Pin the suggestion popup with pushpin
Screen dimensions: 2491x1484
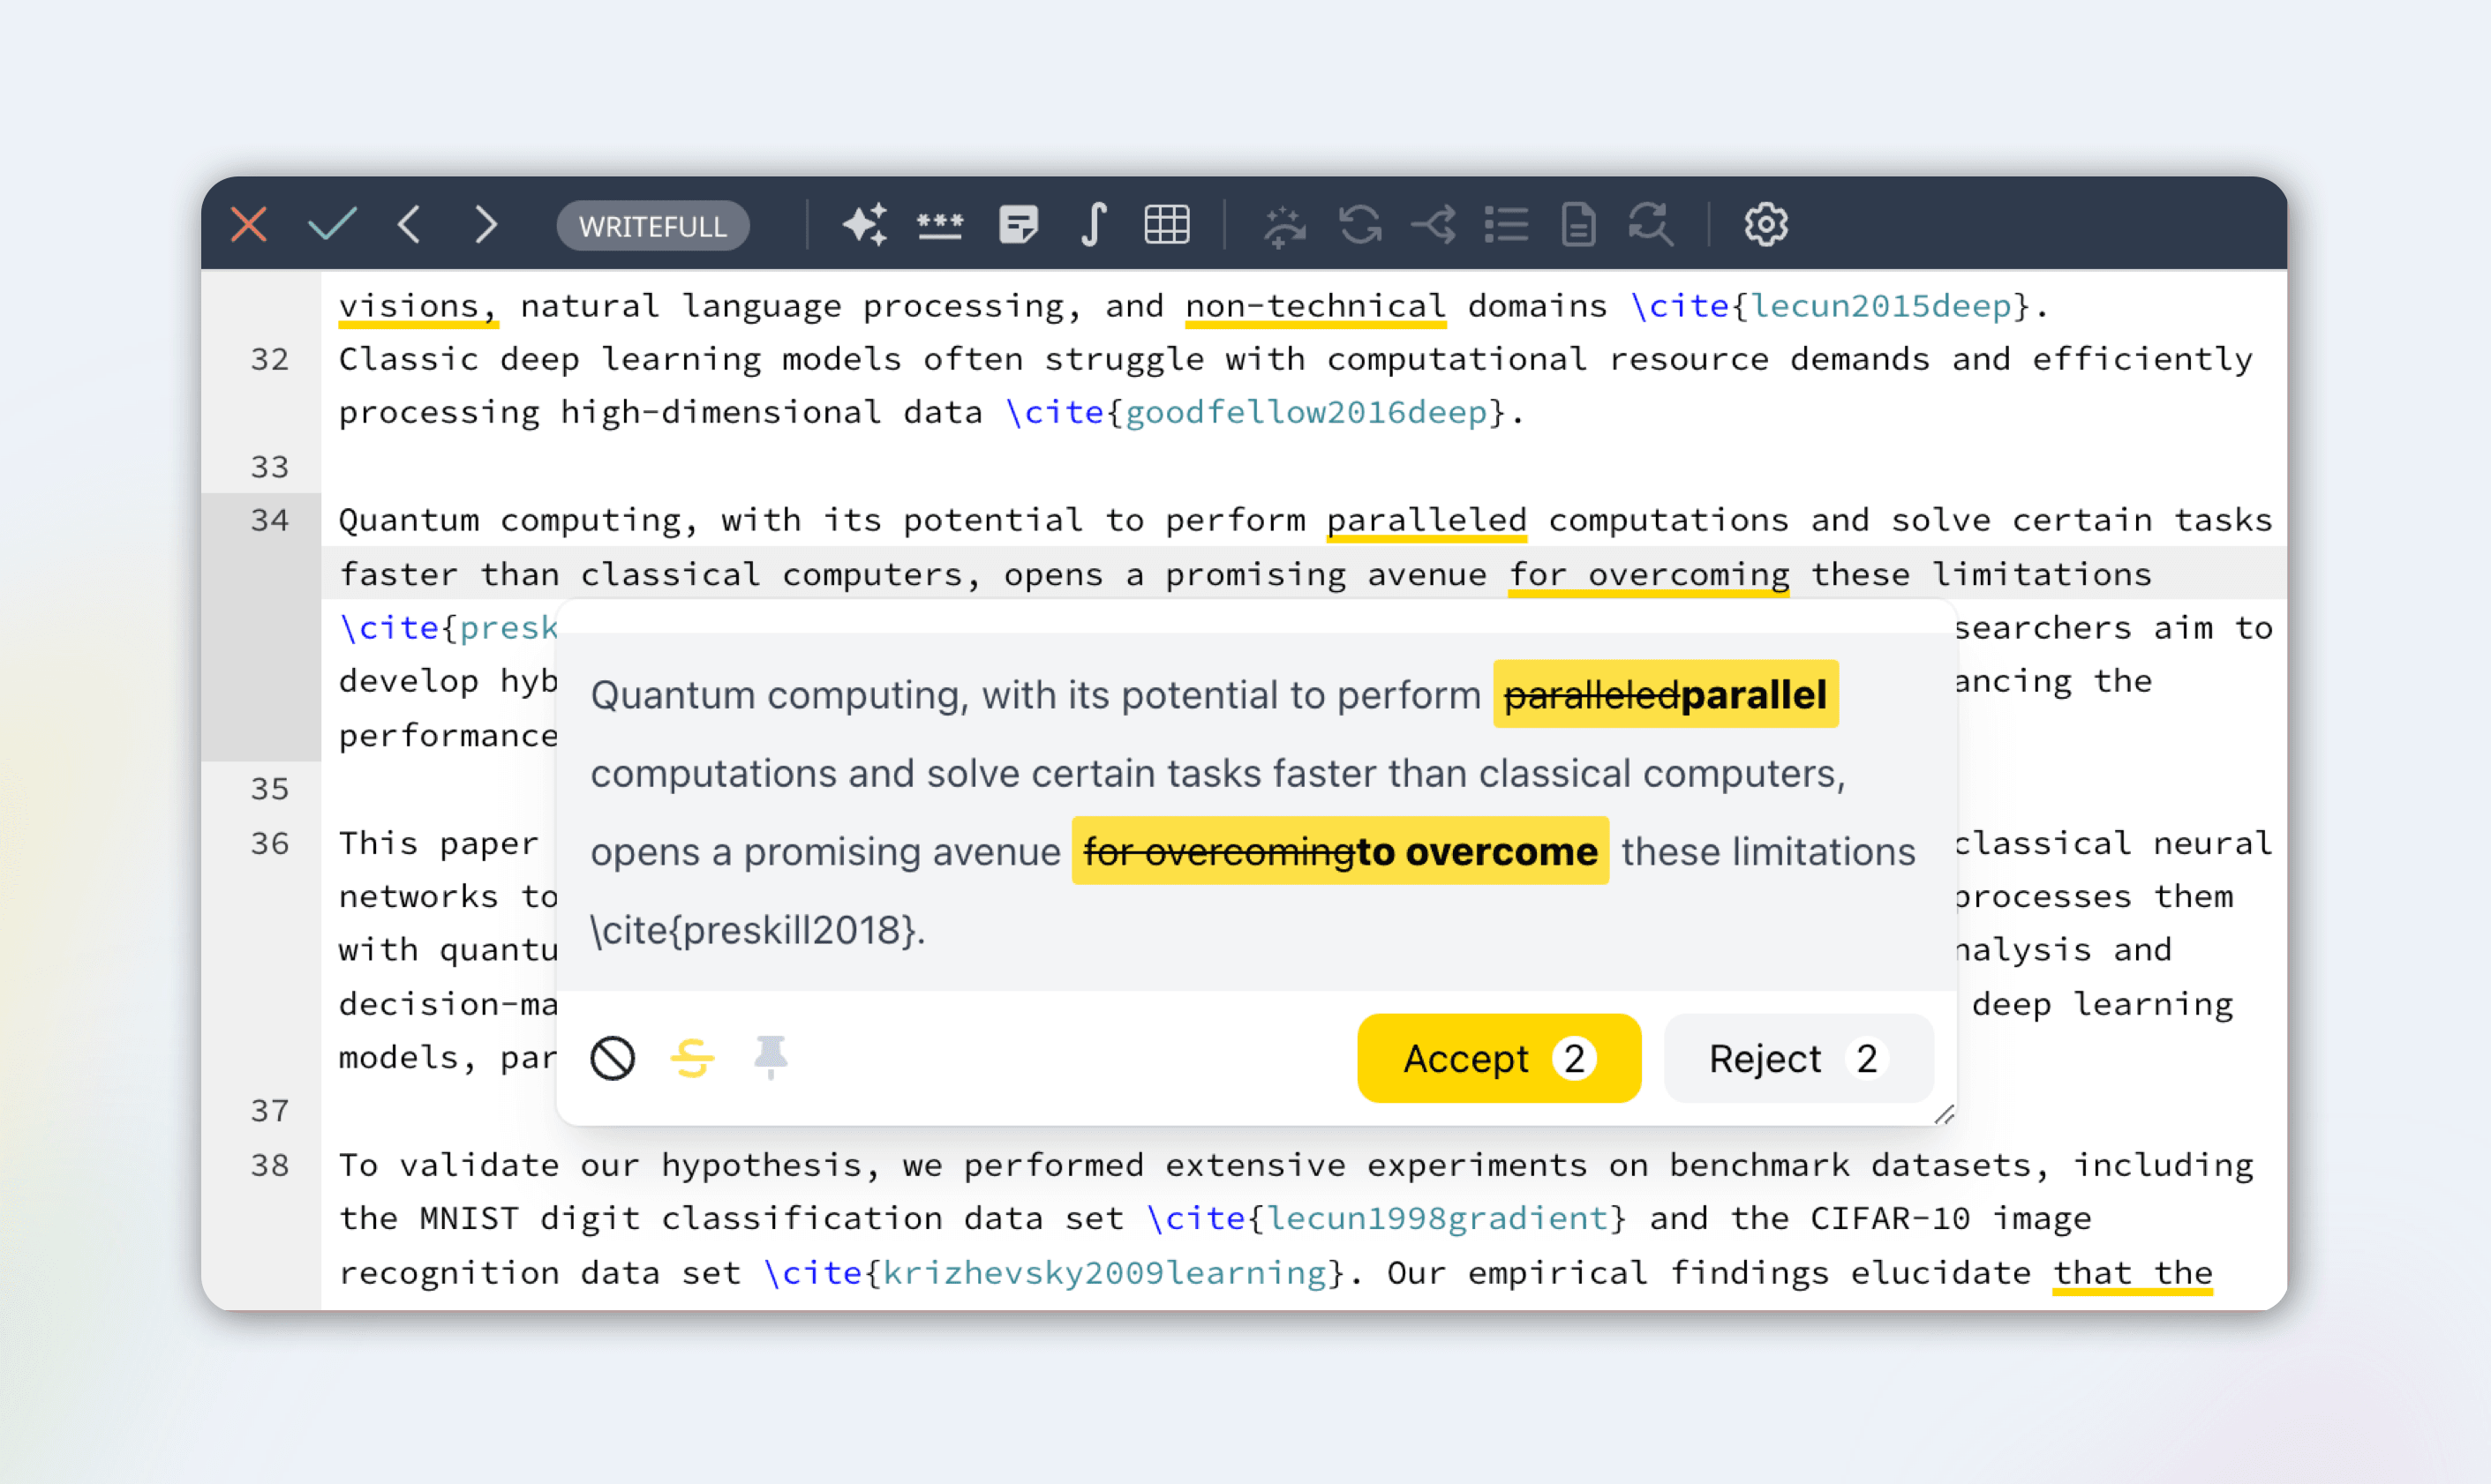[771, 1058]
